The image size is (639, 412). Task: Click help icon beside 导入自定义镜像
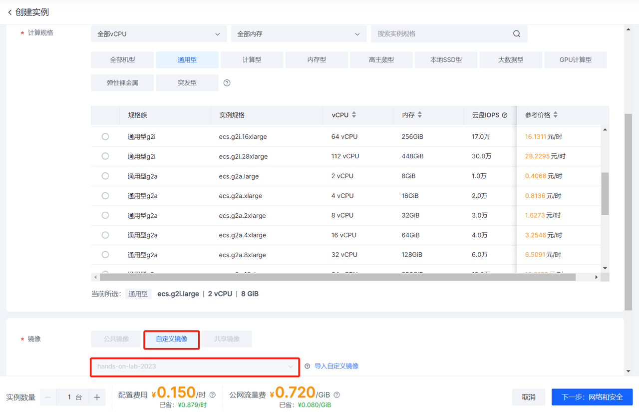click(x=307, y=366)
